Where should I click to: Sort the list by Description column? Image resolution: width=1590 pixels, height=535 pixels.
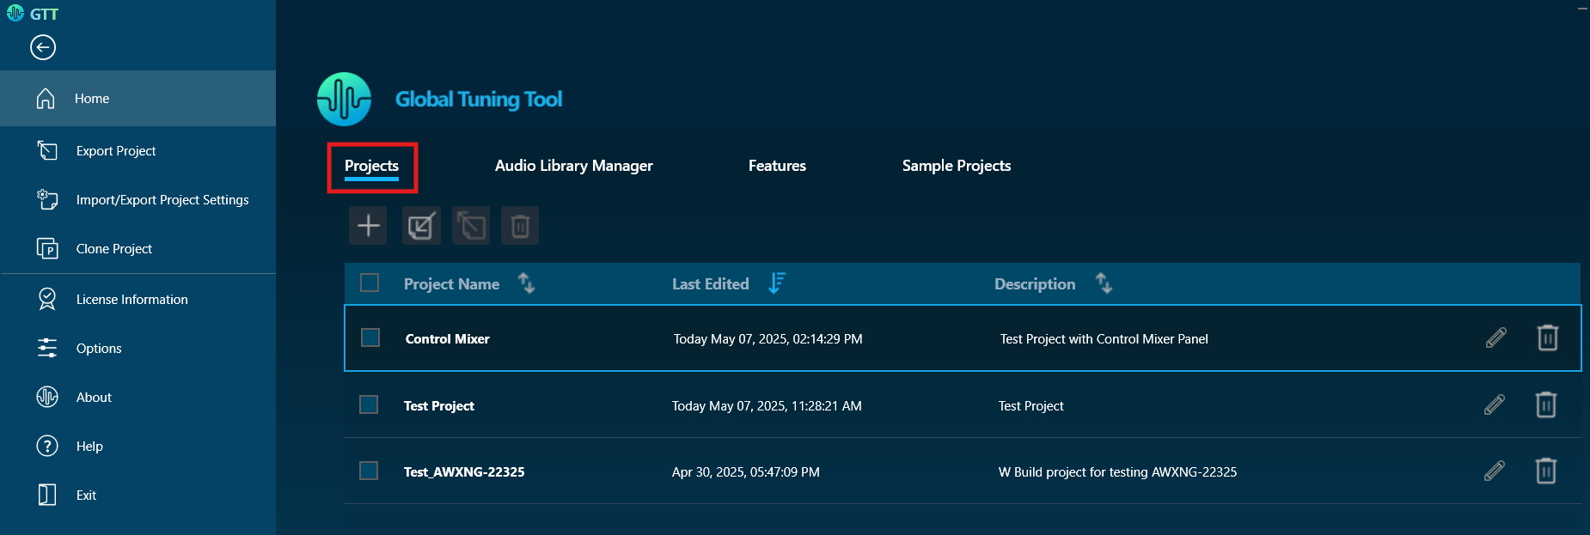coord(1104,283)
